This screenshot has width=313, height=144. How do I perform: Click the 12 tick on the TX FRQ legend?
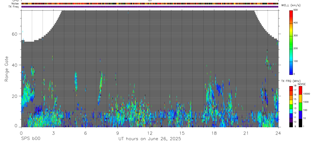(295, 113)
